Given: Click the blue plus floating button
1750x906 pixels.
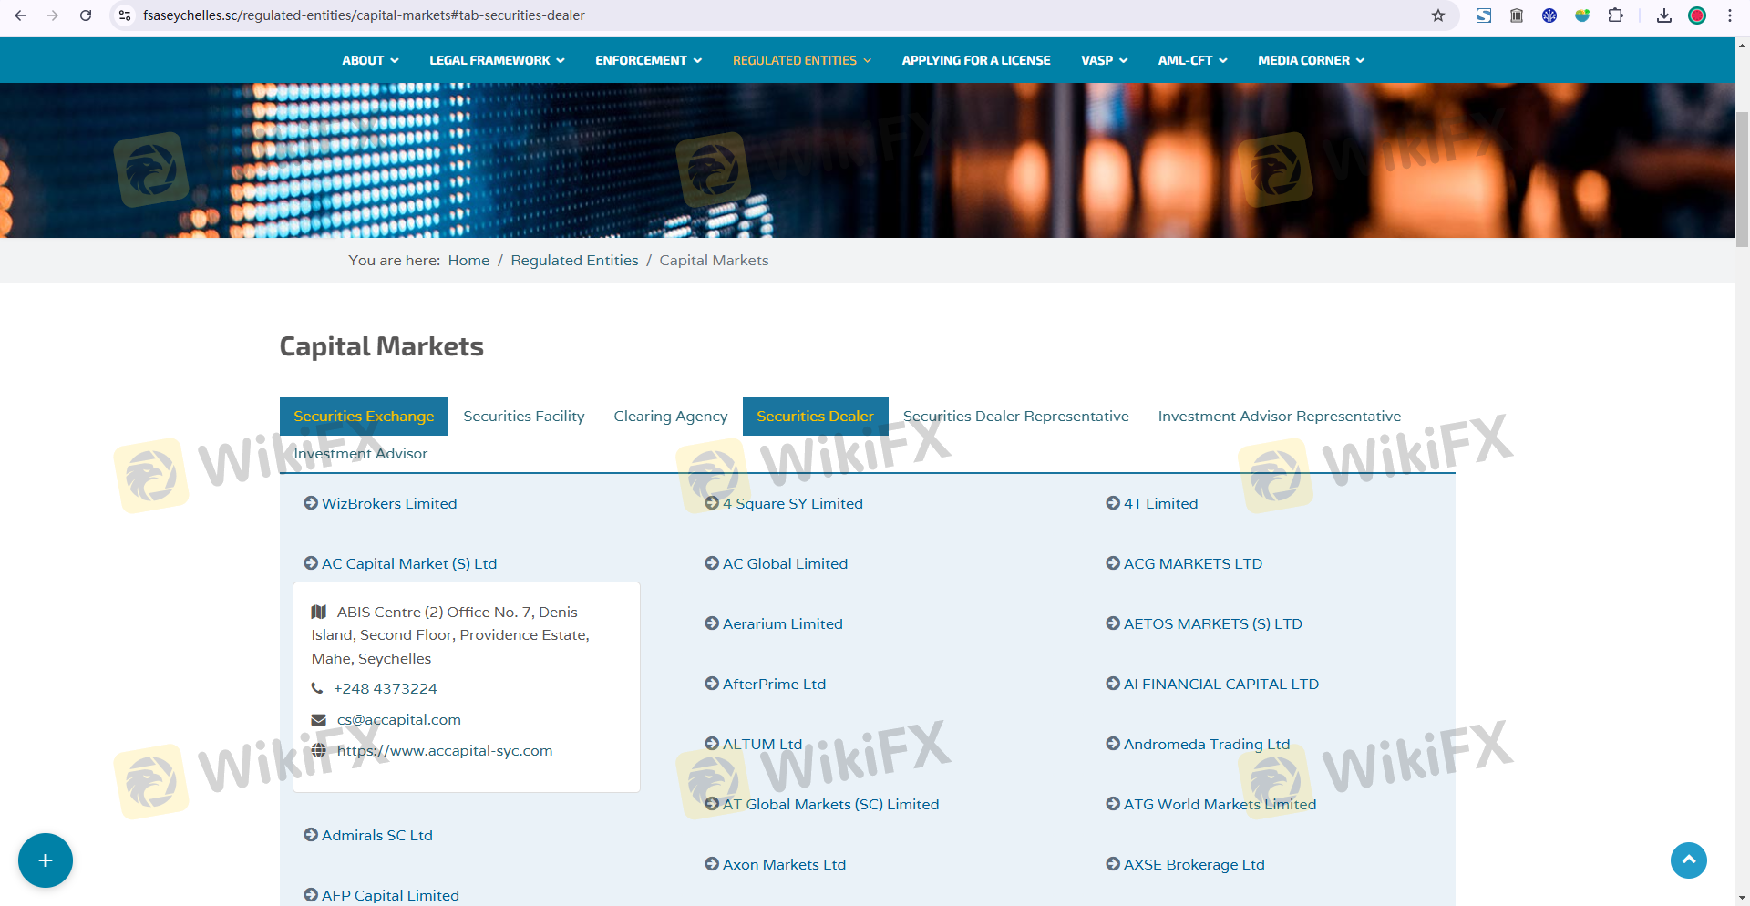Looking at the screenshot, I should [46, 860].
